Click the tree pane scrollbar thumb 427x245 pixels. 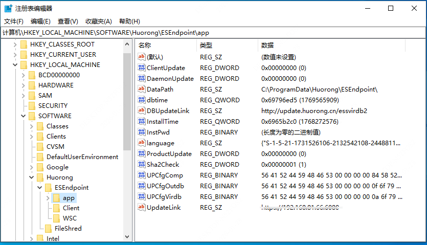click(x=127, y=101)
